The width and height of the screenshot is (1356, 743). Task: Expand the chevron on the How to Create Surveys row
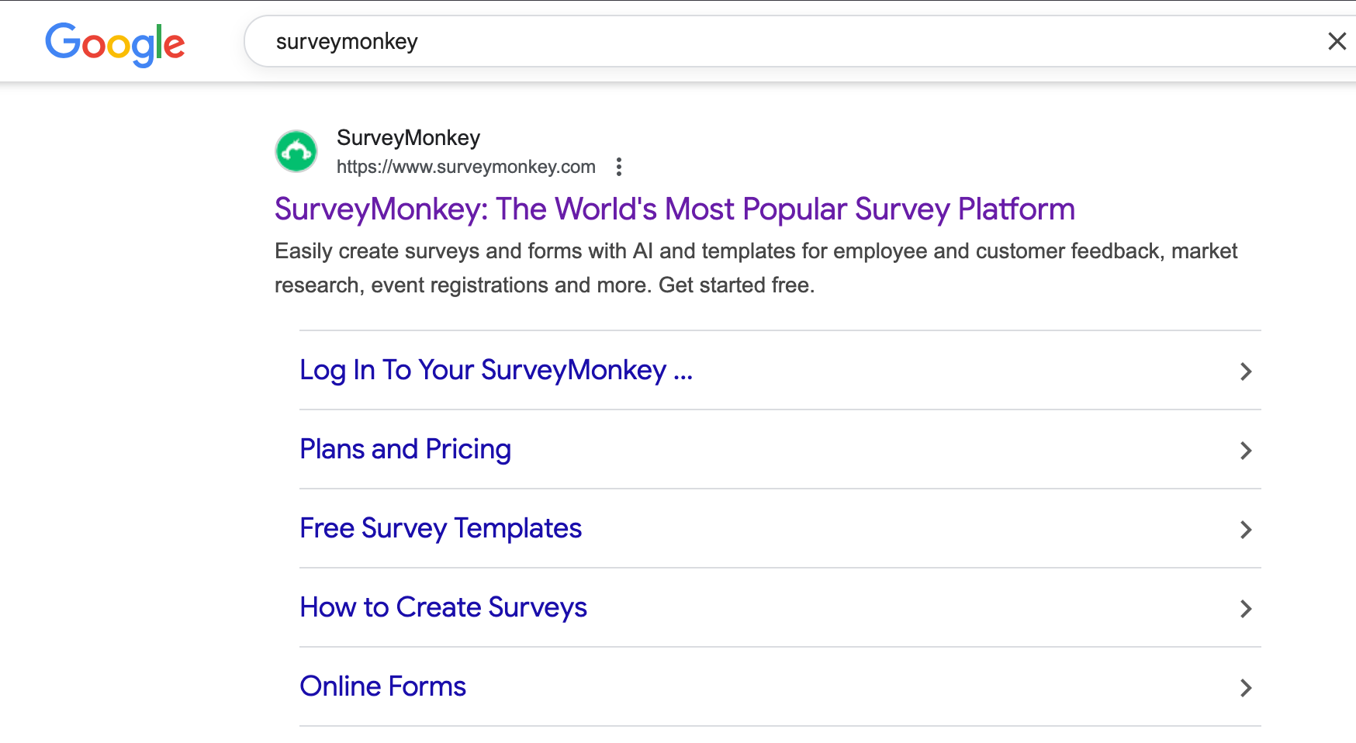(x=1245, y=609)
